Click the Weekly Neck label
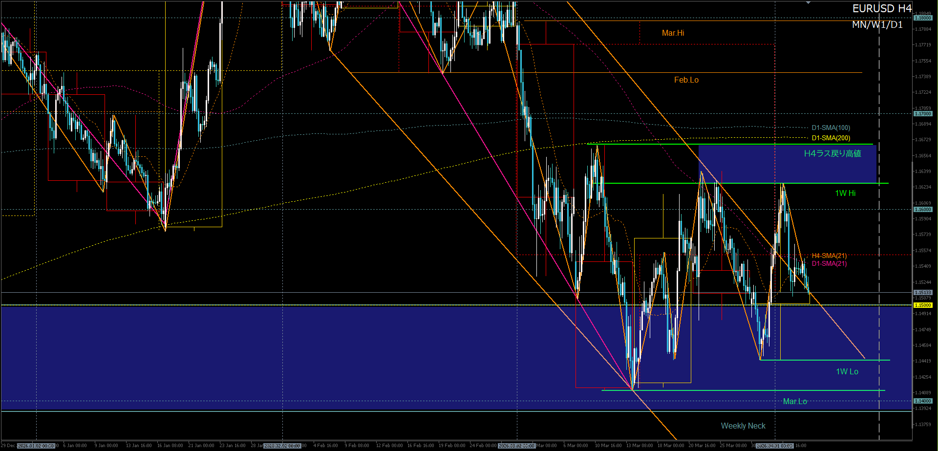This screenshot has width=938, height=451. point(743,426)
